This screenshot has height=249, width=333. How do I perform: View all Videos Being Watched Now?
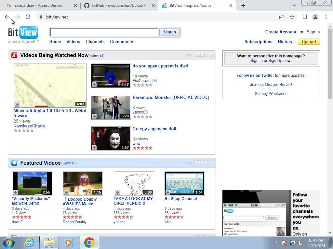(x=97, y=55)
